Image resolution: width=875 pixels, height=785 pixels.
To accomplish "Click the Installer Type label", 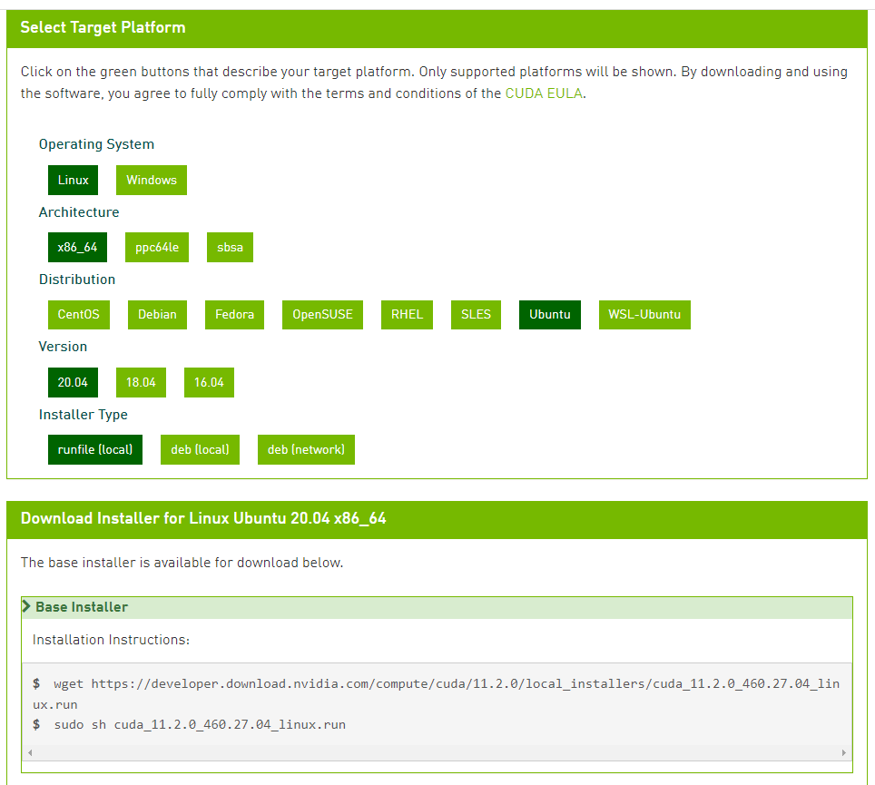I will tap(84, 415).
